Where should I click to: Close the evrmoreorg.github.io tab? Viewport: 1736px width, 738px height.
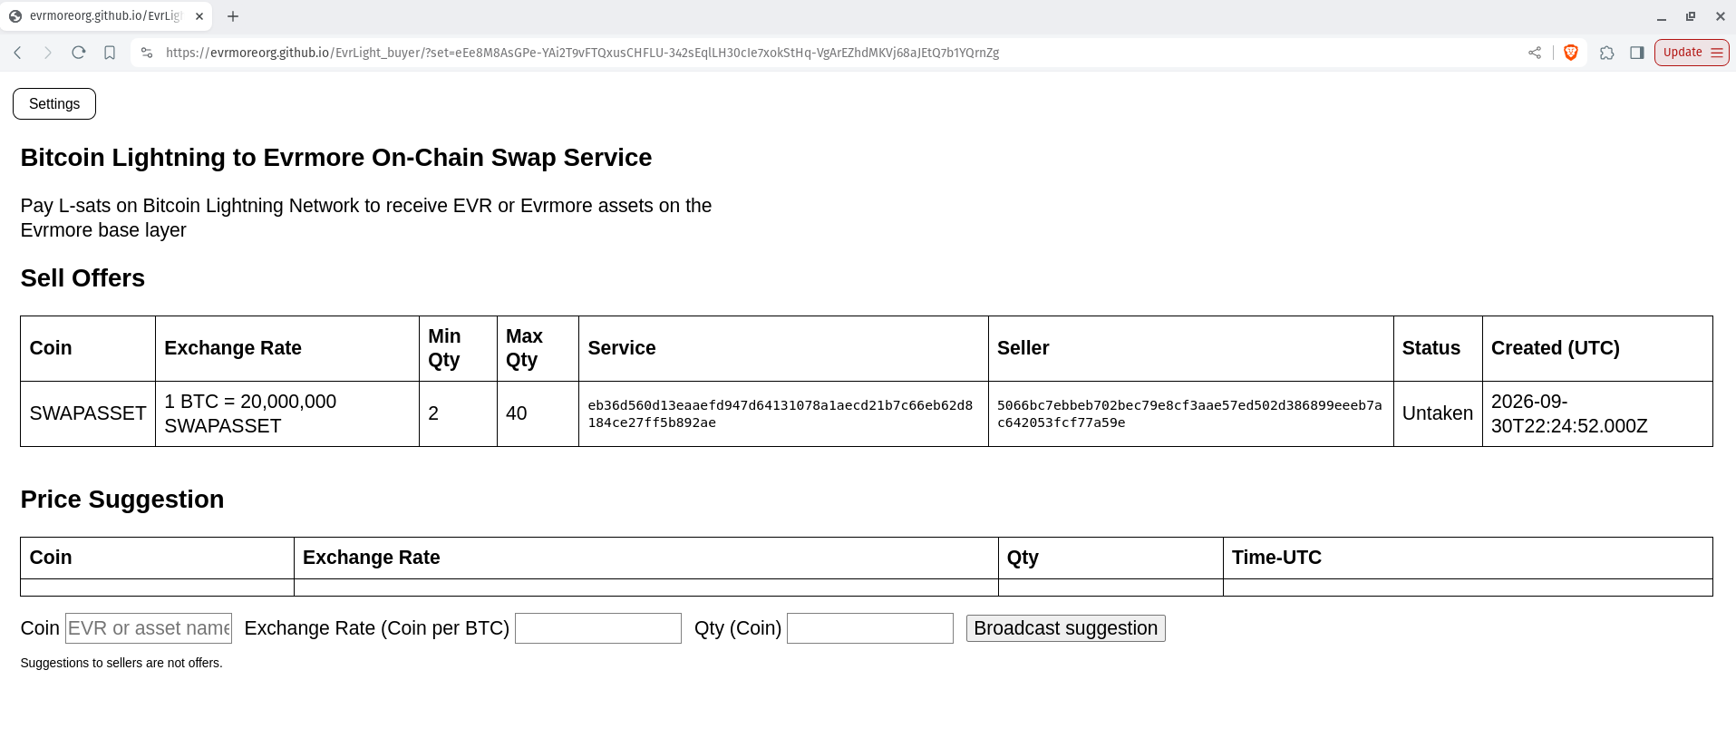tap(199, 16)
